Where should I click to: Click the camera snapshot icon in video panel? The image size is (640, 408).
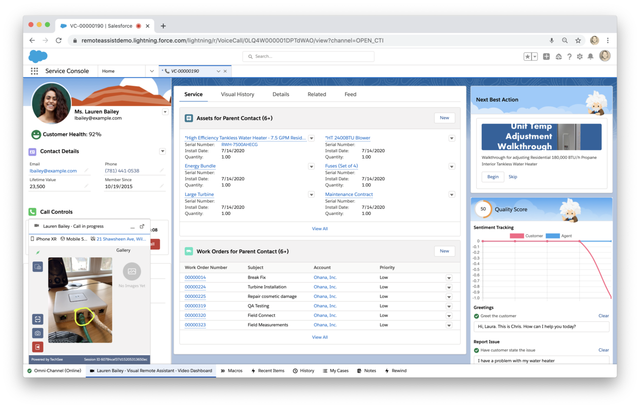tap(38, 333)
